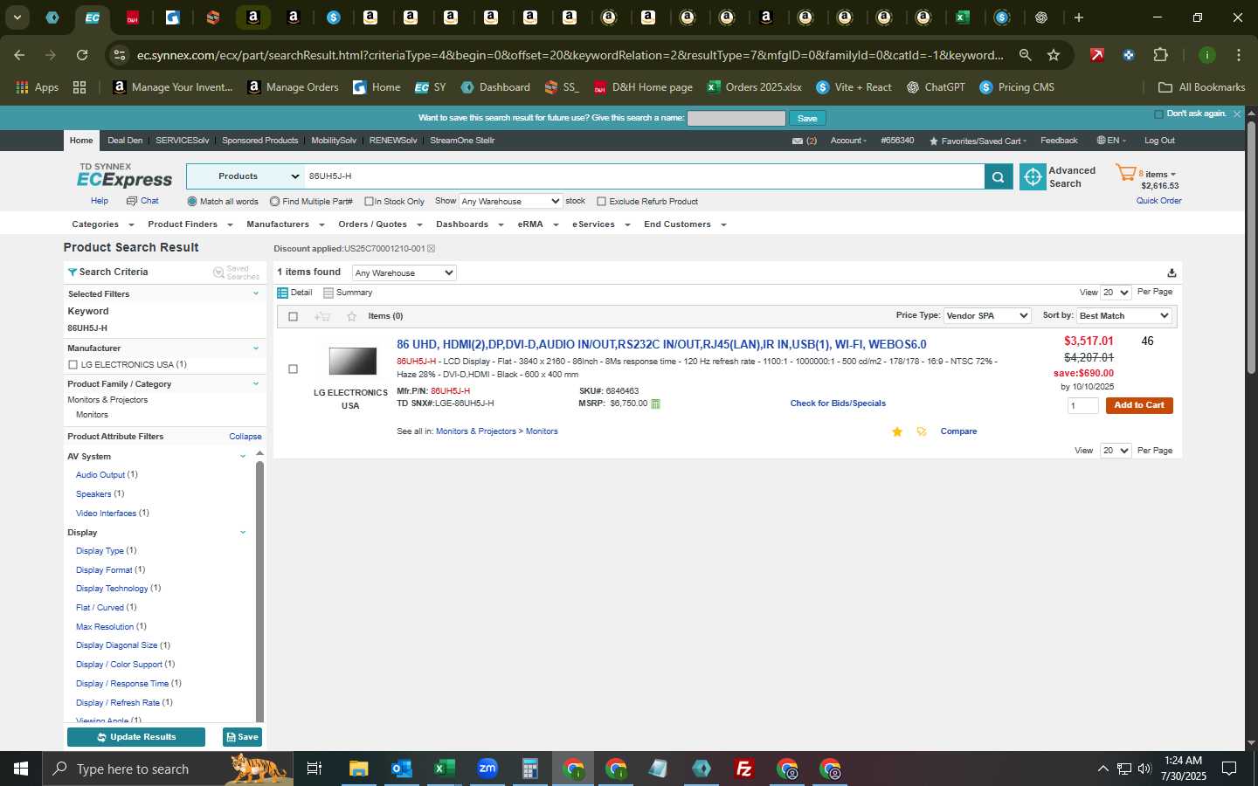Screen dimensions: 1258x786
Task: Select Find Multiple Part# radio
Action: pyautogui.click(x=274, y=202)
